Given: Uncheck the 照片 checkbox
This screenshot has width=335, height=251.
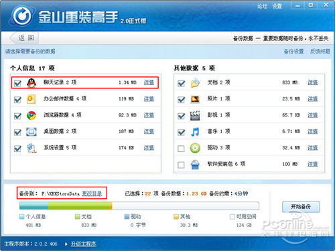Looking at the screenshot, I should click(181, 100).
